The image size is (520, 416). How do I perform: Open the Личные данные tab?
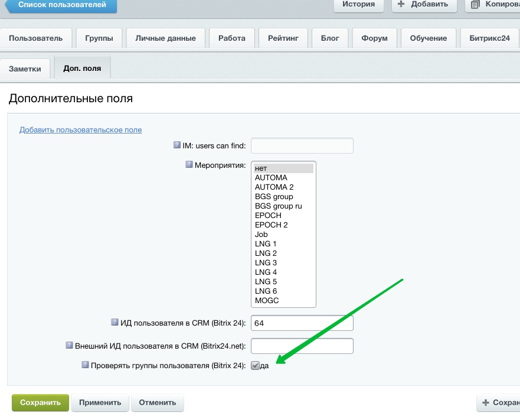(x=165, y=38)
